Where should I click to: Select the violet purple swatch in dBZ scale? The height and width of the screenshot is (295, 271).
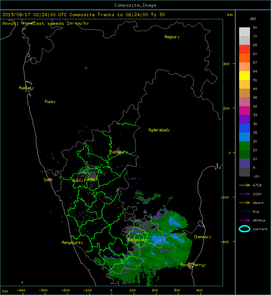tap(244, 119)
